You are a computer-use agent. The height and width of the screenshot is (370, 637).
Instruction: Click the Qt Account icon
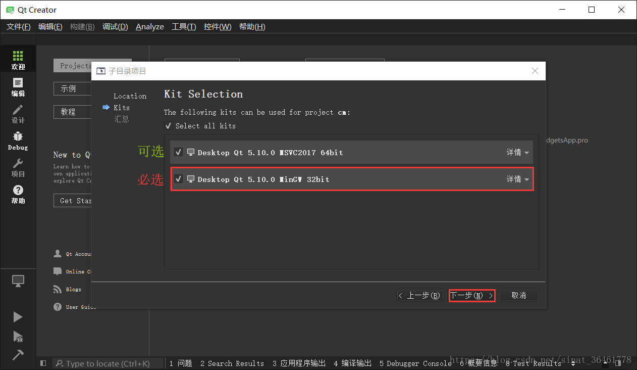(x=58, y=254)
